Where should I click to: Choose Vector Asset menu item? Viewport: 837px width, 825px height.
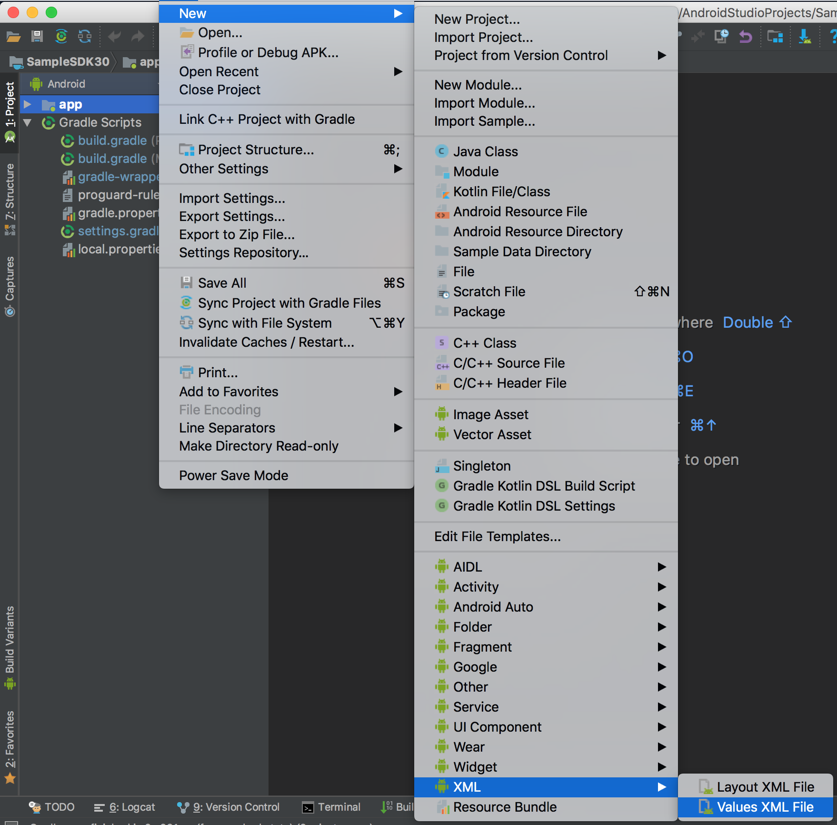tap(546, 434)
